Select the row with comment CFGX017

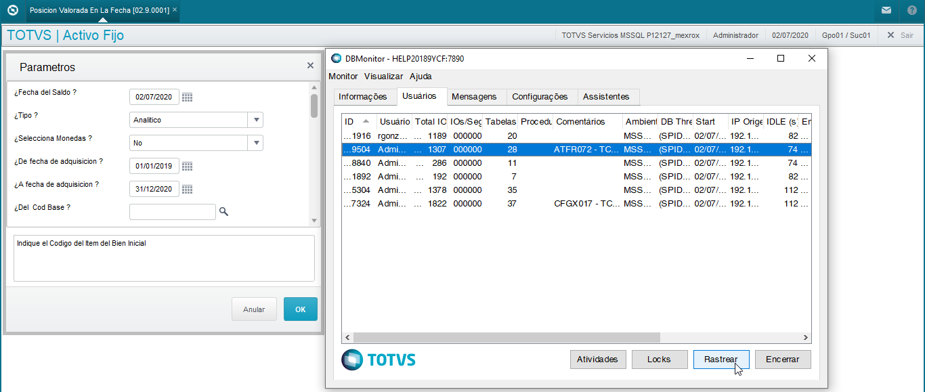[x=576, y=204]
